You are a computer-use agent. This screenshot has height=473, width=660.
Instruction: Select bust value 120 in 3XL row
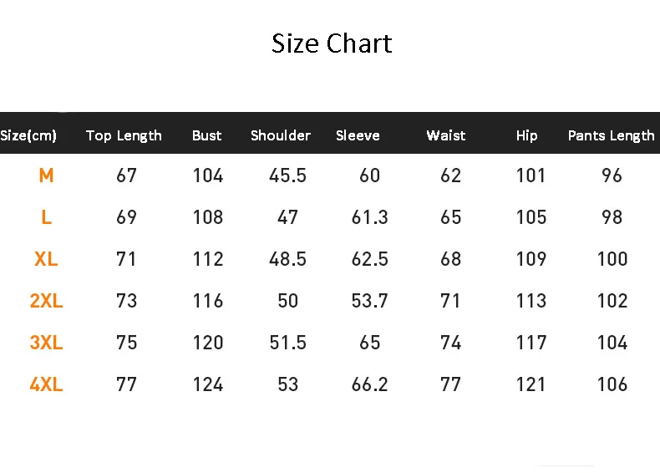click(x=208, y=343)
